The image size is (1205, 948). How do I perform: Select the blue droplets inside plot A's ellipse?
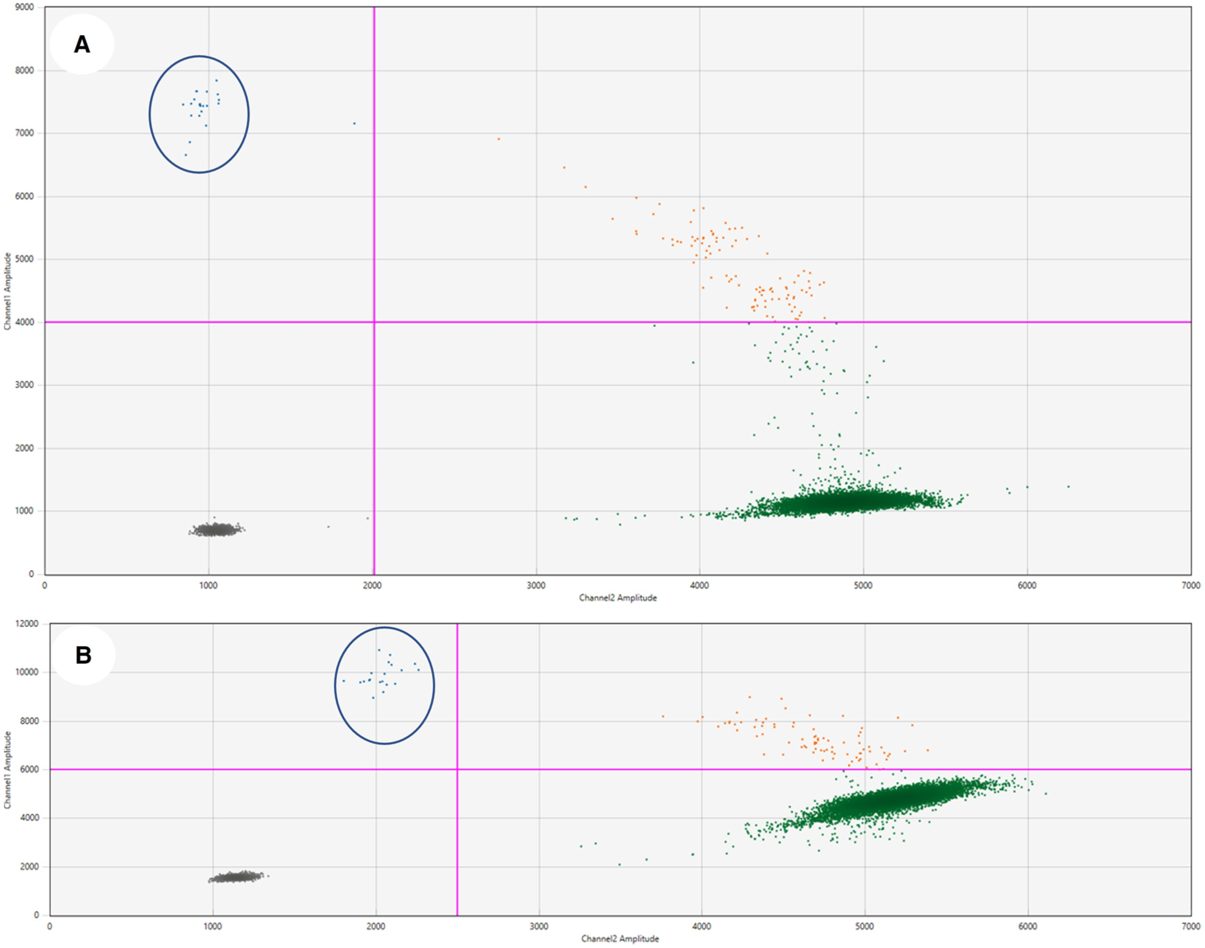[x=200, y=105]
